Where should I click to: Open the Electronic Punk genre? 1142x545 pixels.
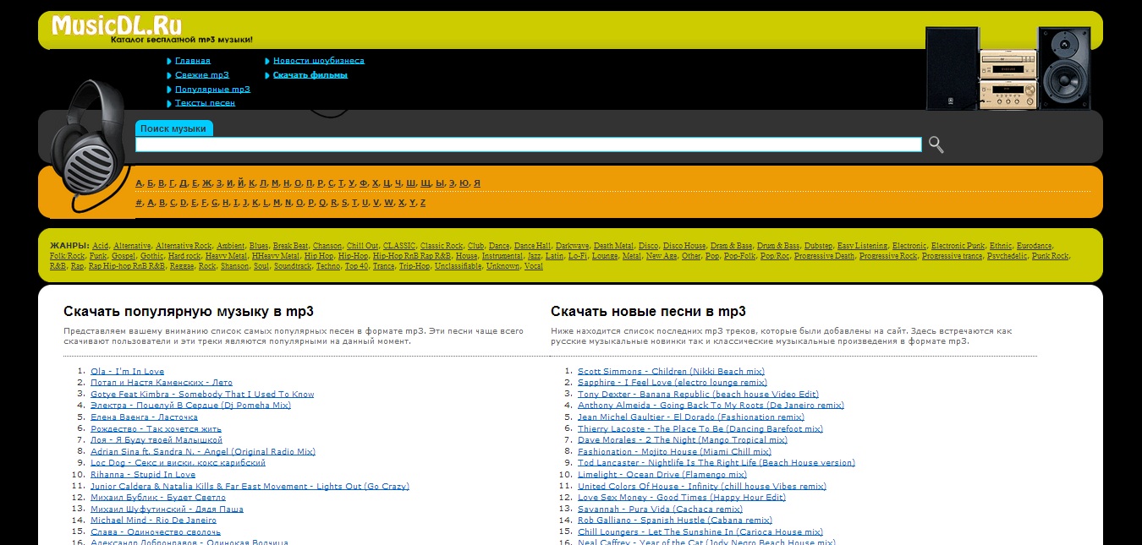(x=958, y=245)
